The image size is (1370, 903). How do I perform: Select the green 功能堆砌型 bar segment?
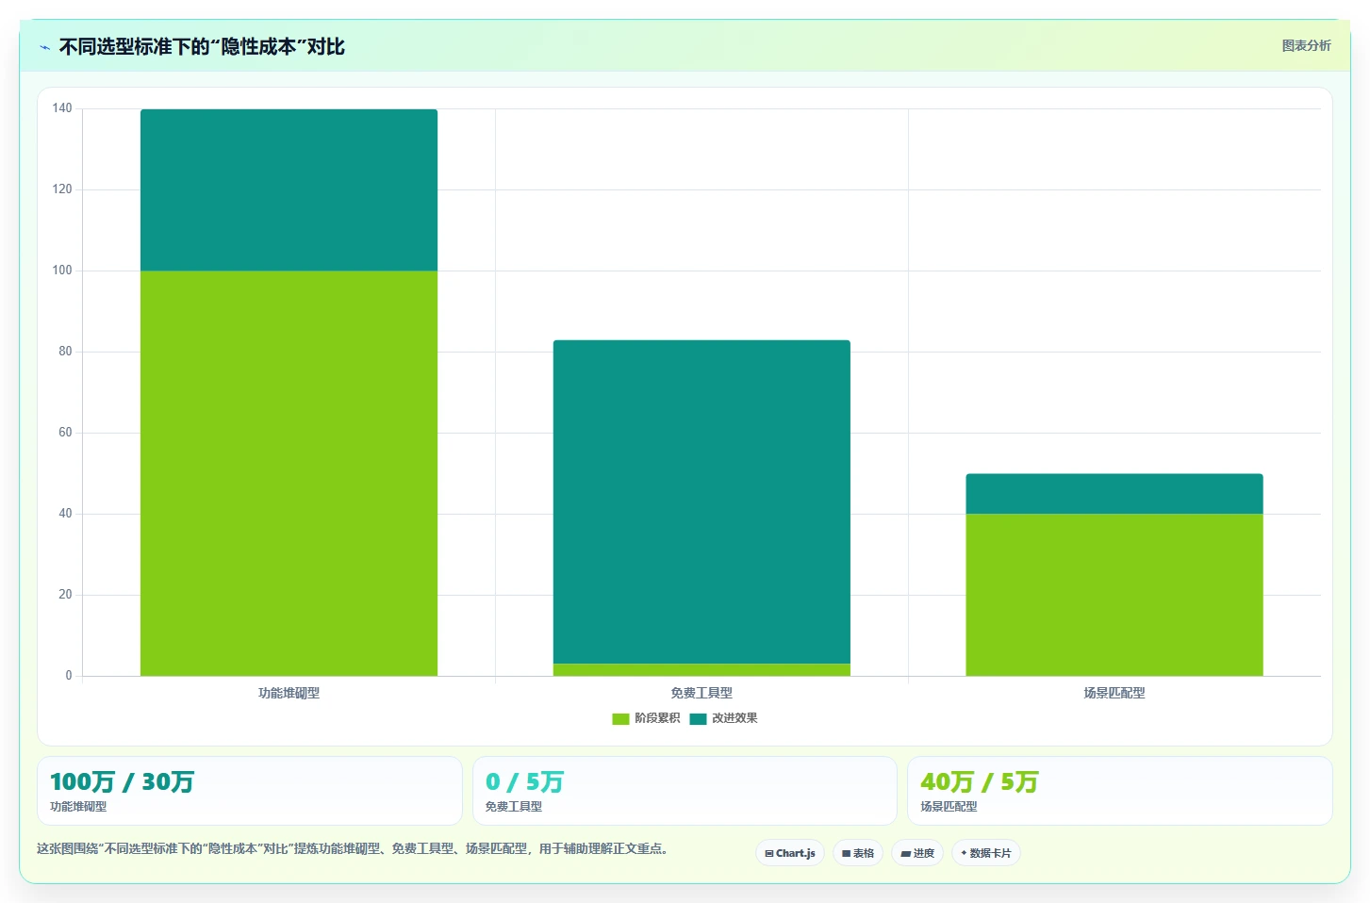[x=289, y=473]
